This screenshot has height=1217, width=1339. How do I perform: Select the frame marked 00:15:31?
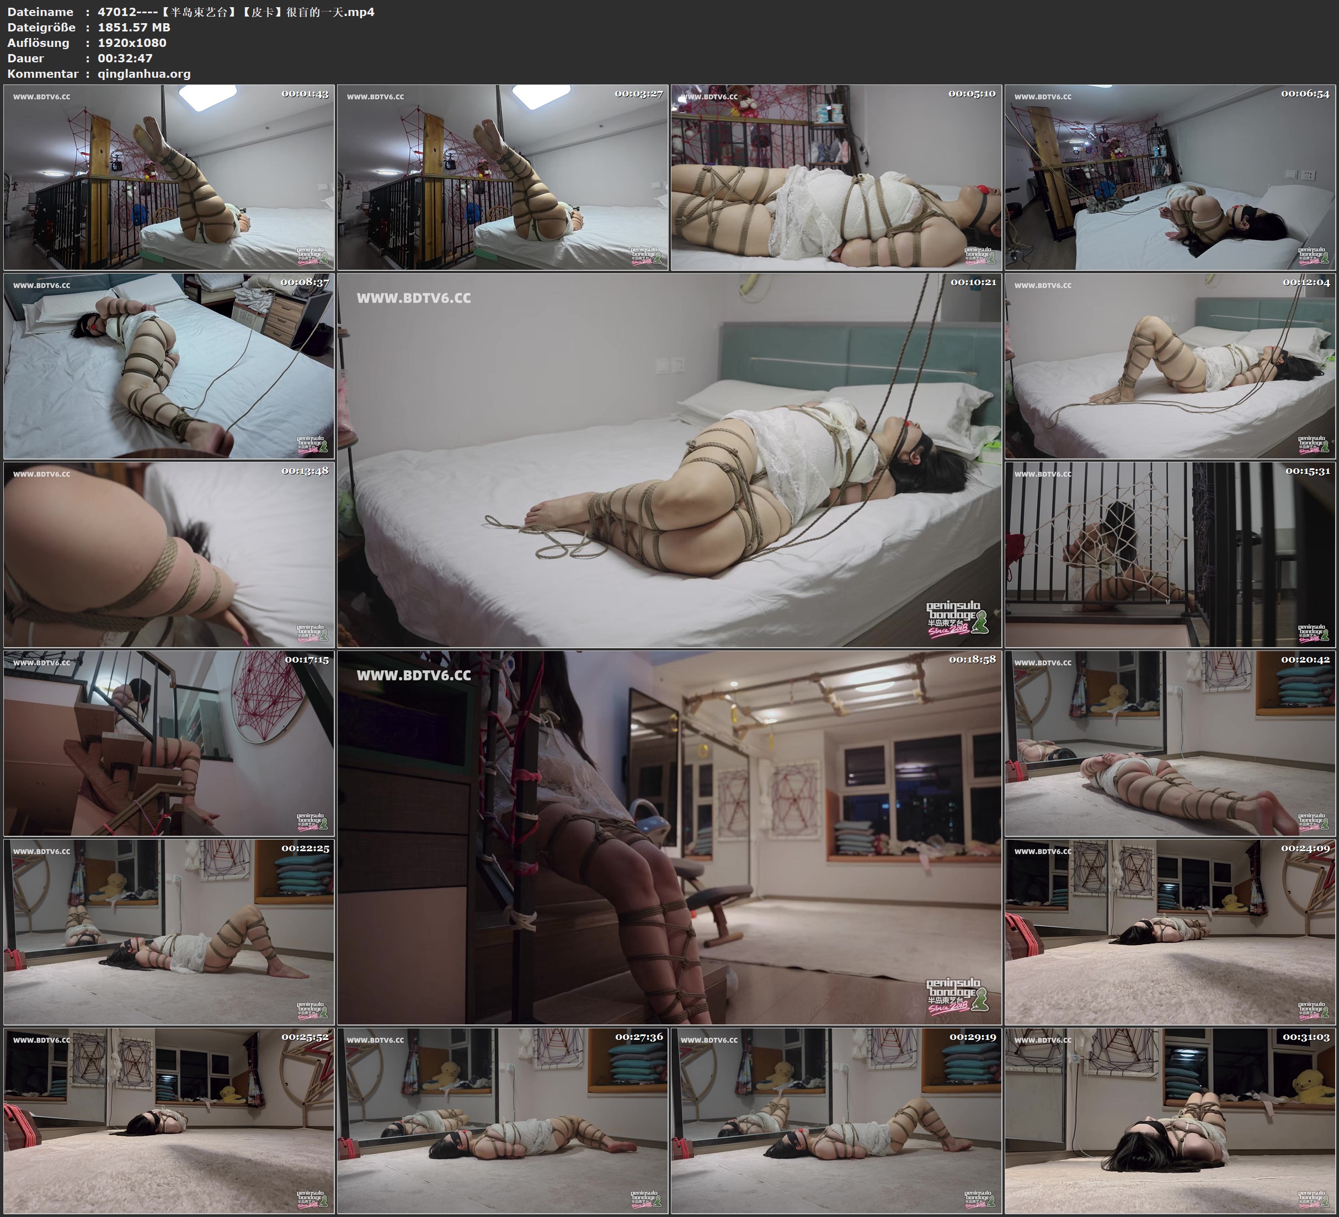coord(1170,554)
